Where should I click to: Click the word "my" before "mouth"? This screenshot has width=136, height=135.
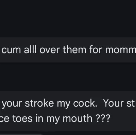point(53,119)
